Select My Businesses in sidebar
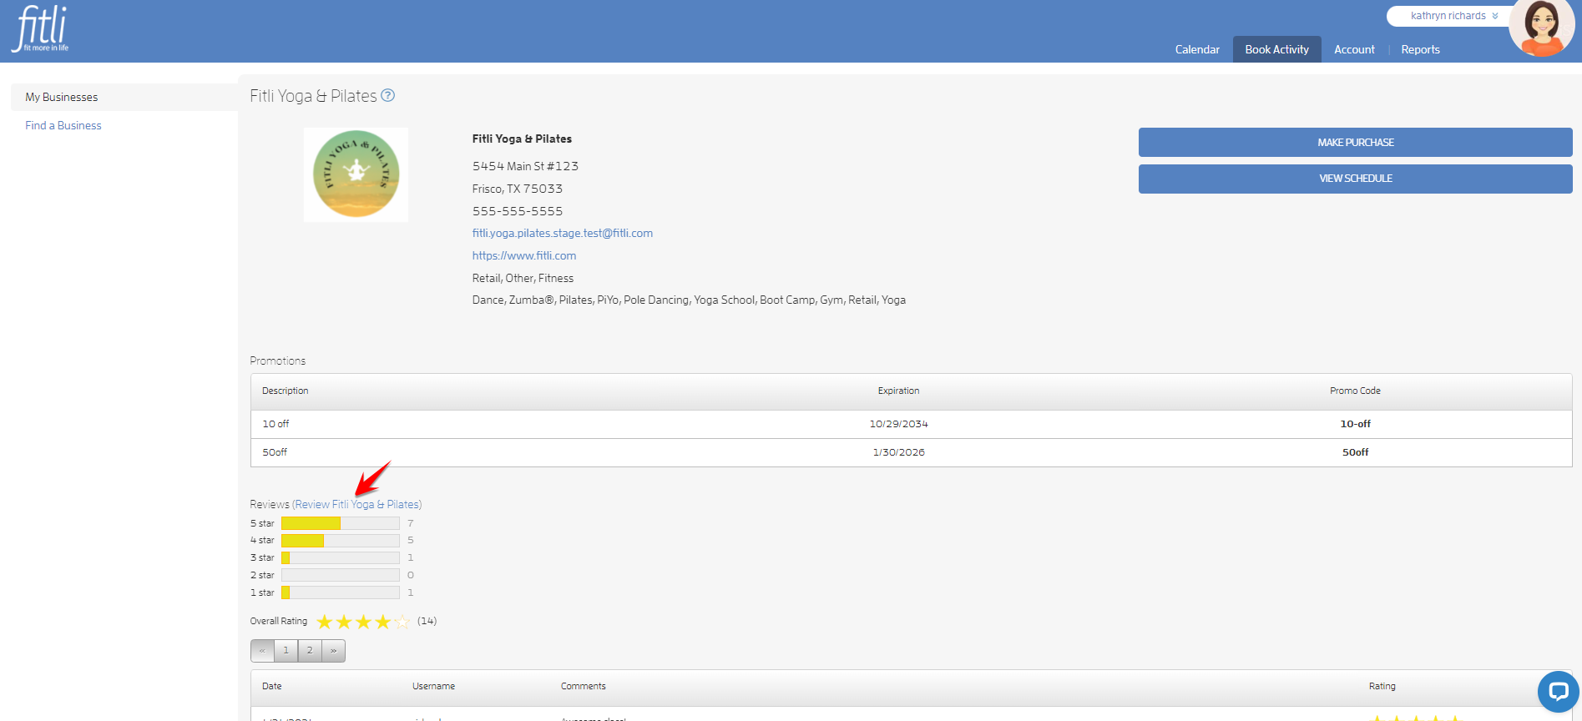Screen dimensions: 1582x721 click(x=124, y=97)
